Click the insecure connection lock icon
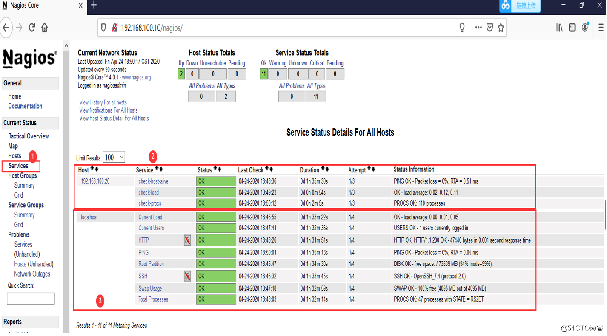 point(115,28)
